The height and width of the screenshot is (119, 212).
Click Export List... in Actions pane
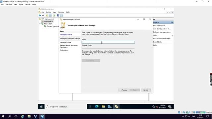[x=157, y=42]
